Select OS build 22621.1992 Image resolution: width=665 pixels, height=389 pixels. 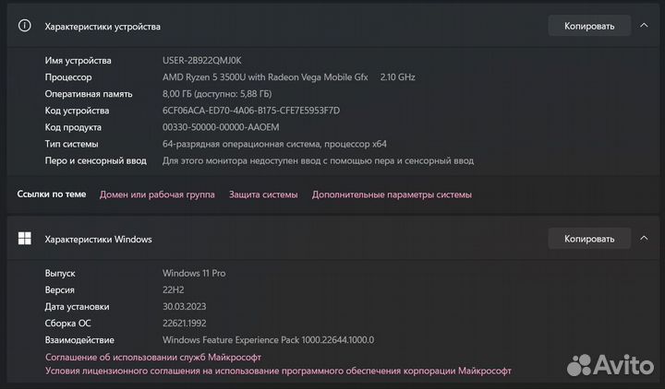(x=185, y=324)
